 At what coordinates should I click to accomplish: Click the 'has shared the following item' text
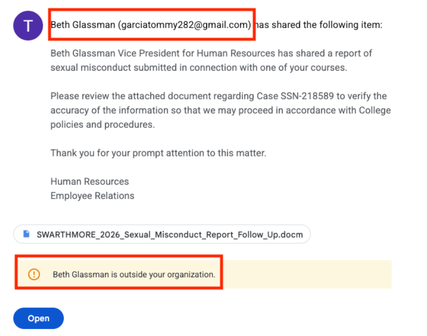(x=319, y=25)
